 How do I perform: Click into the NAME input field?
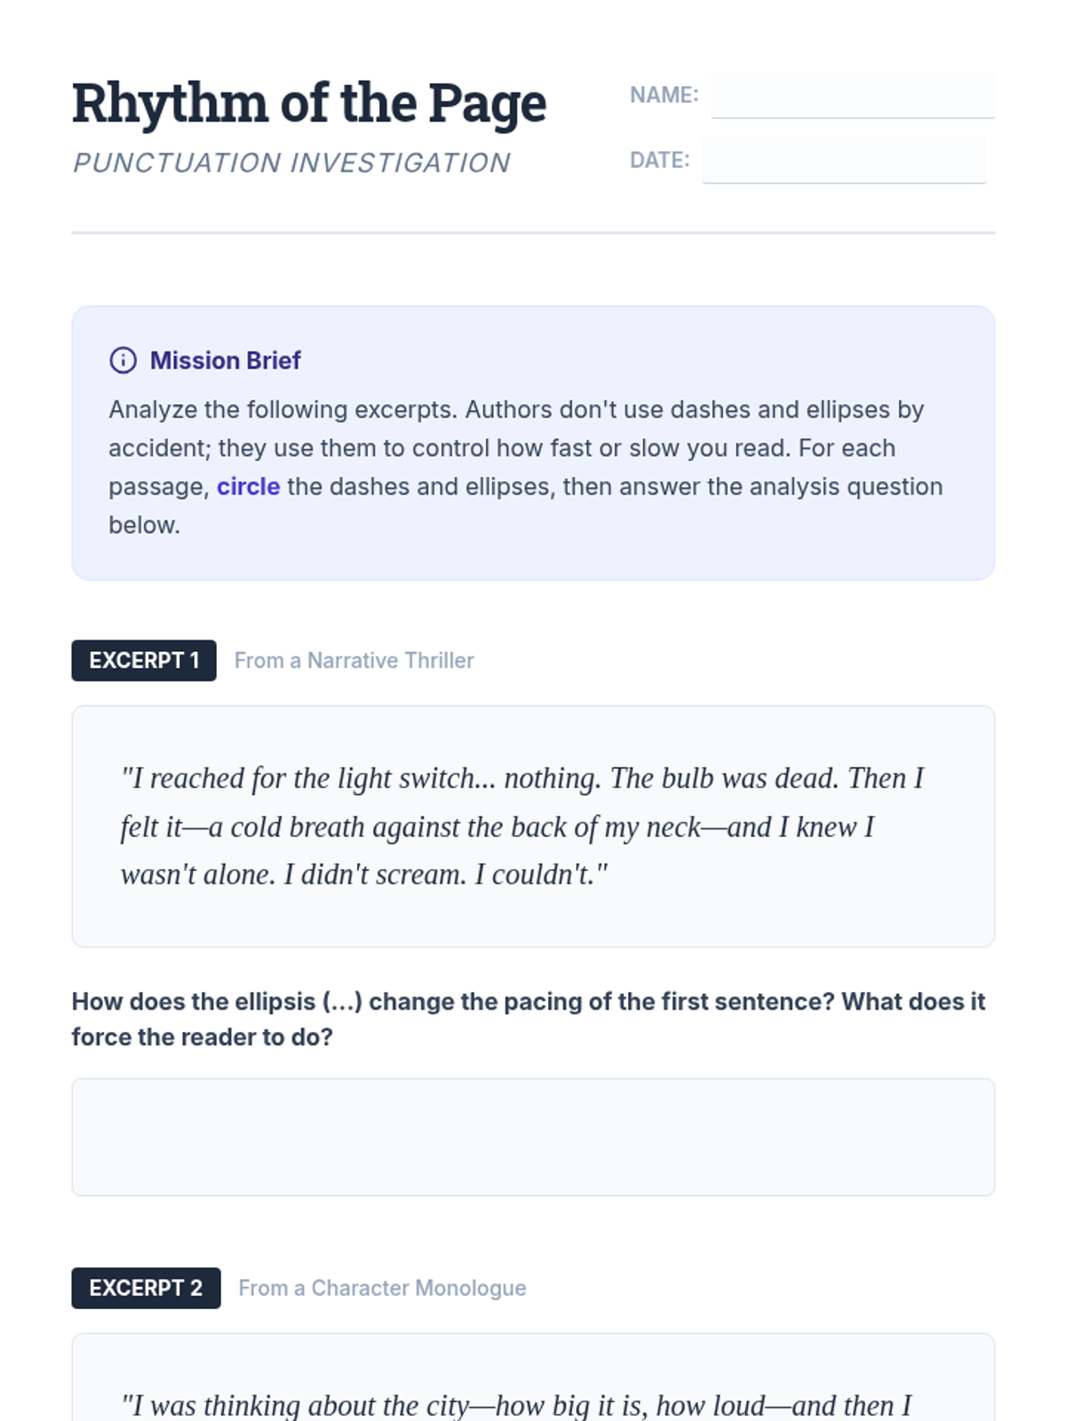tap(852, 95)
